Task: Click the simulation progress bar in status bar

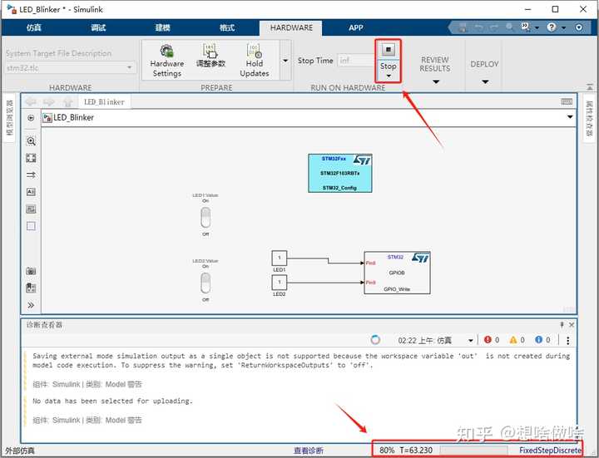Action: (473, 451)
